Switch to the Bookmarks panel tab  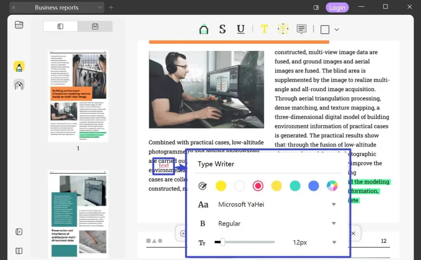[x=95, y=26]
